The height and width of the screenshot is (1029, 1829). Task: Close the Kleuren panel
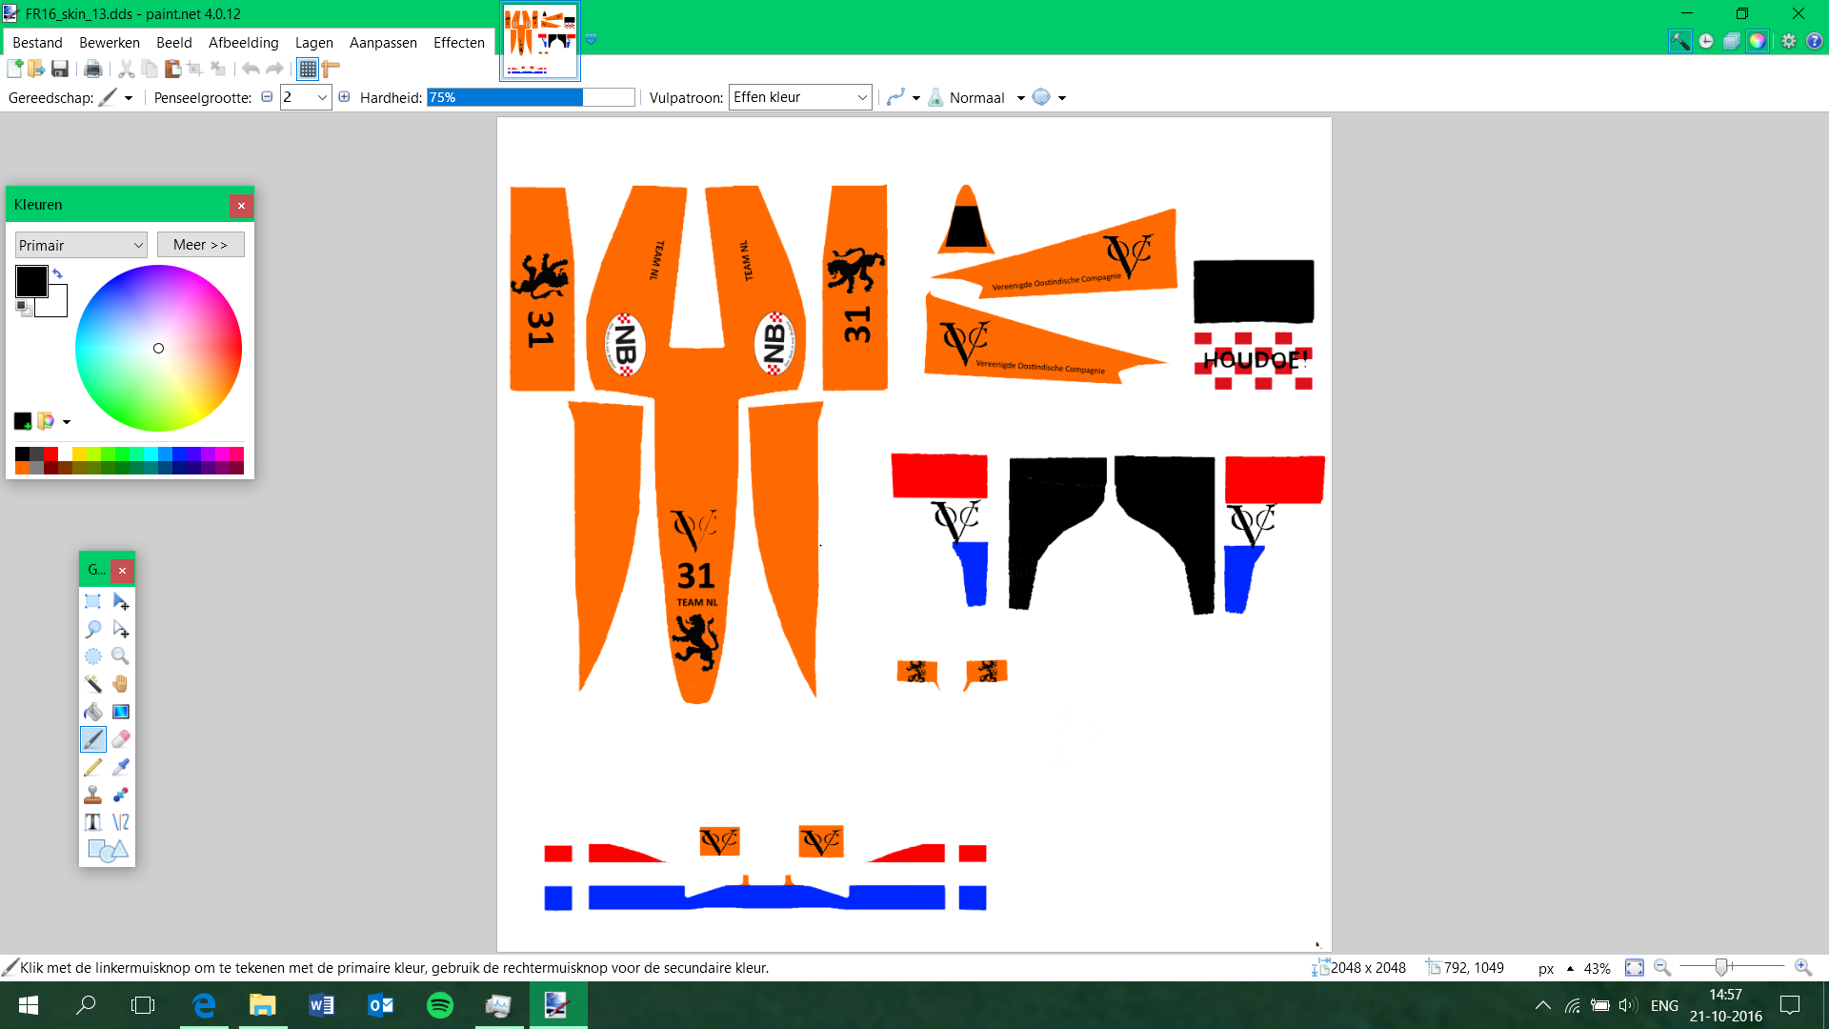point(241,205)
